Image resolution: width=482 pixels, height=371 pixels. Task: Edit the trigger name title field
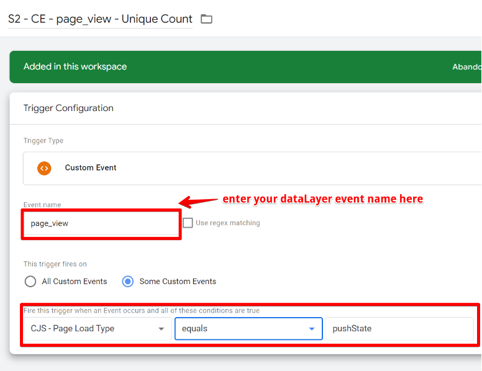coord(100,19)
